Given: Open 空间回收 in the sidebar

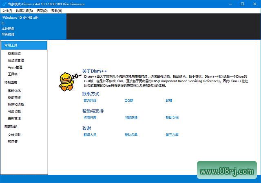Looking at the screenshot, I should pyautogui.click(x=14, y=53).
